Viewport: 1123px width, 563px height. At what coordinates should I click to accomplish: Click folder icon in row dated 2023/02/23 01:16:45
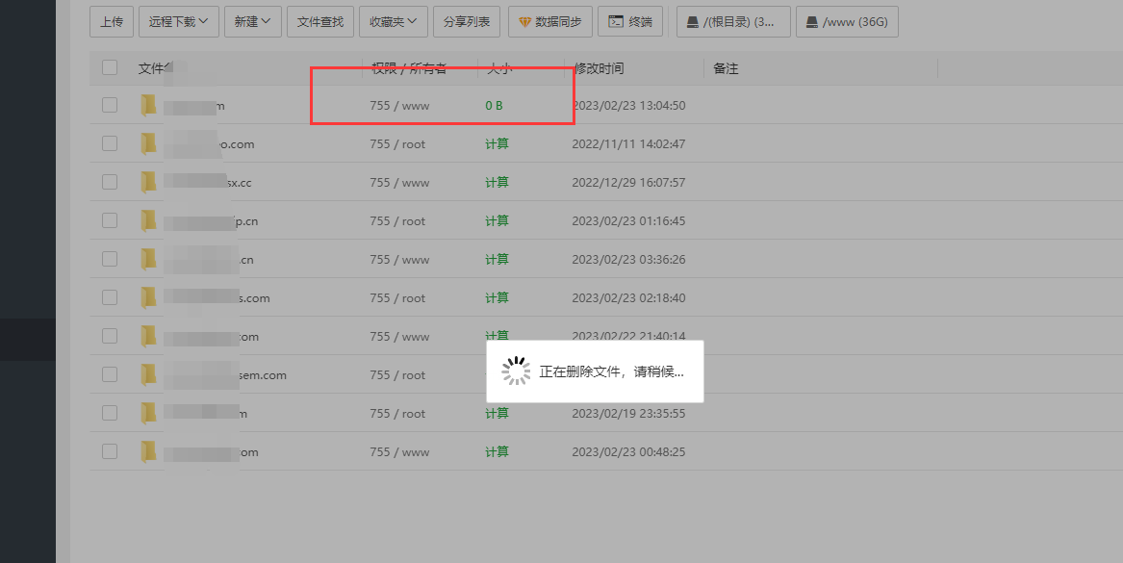148,220
